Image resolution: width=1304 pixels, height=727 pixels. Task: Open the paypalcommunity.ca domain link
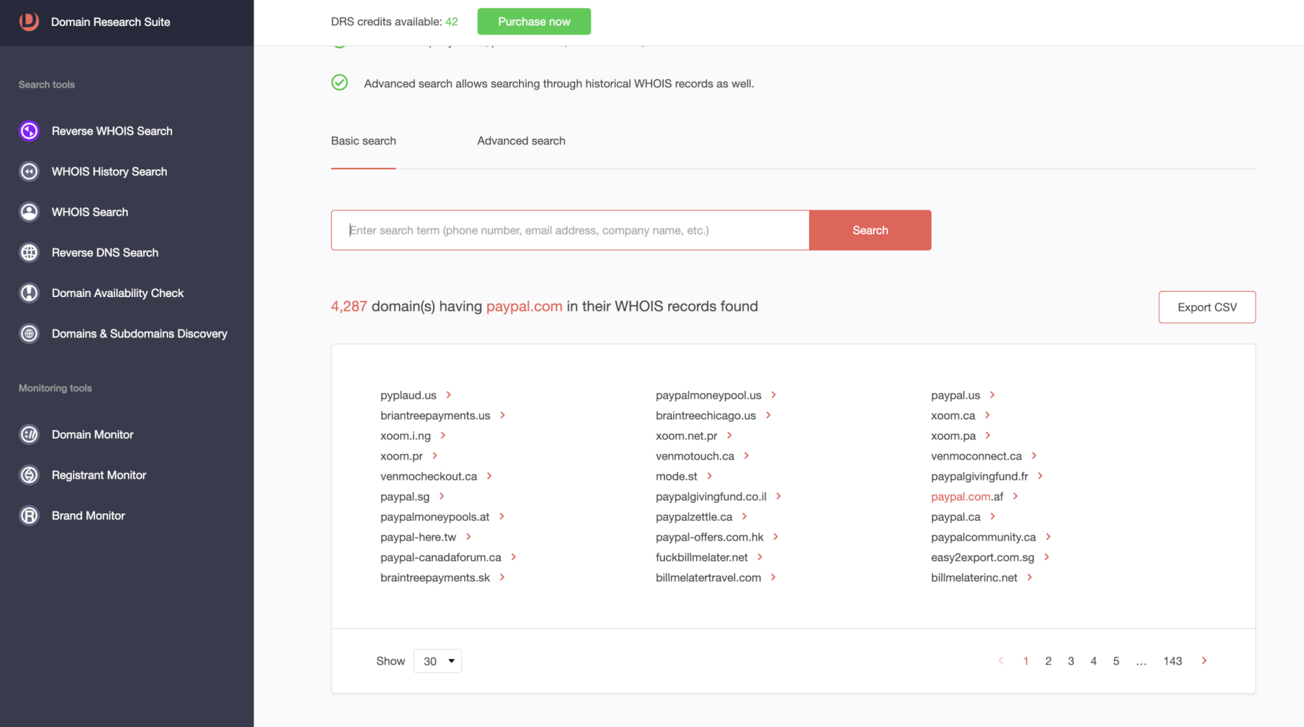point(983,537)
